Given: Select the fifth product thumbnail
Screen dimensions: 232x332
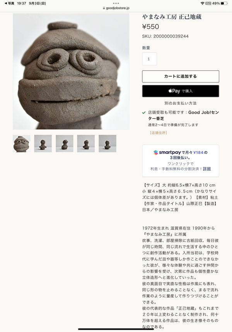Looking at the screenshot, I should coord(107,143).
